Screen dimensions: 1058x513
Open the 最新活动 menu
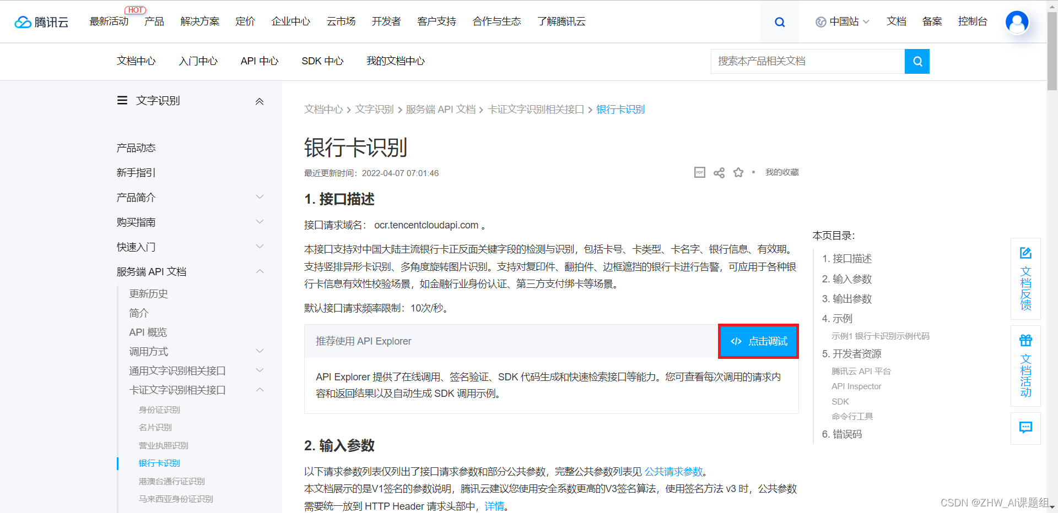[109, 21]
